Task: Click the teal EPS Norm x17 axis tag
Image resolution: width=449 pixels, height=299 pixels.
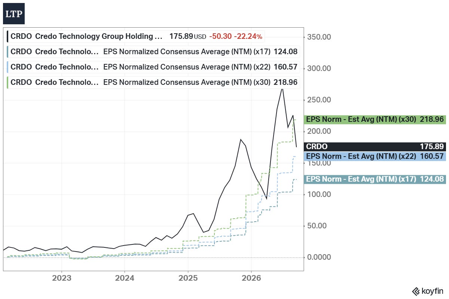Action: [x=375, y=179]
